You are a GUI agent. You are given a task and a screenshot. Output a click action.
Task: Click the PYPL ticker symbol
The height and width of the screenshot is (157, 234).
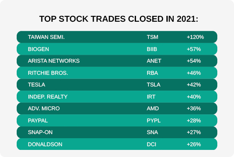coord(154,121)
